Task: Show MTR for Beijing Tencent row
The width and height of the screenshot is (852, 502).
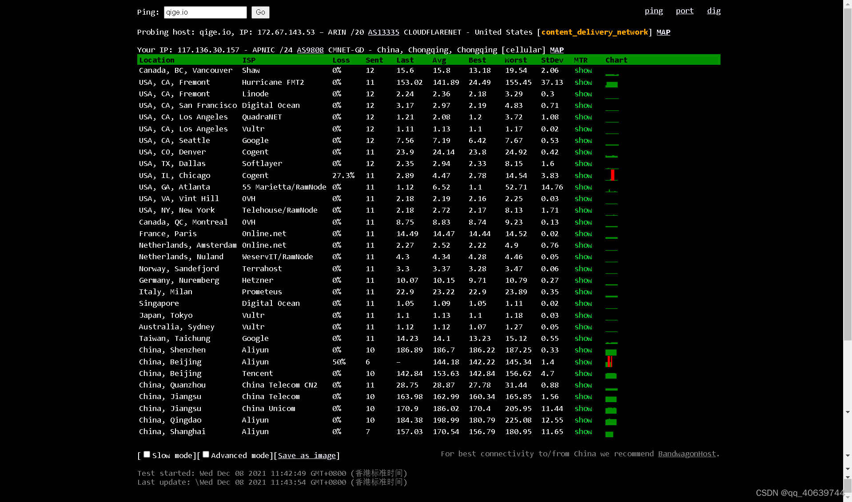Action: (x=583, y=373)
